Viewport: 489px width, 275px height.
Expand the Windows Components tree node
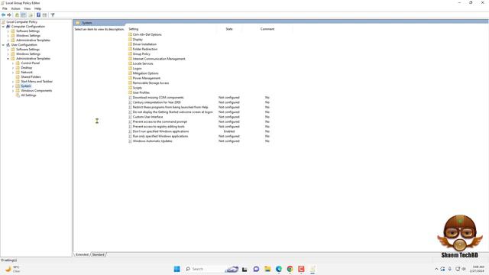coord(13,91)
